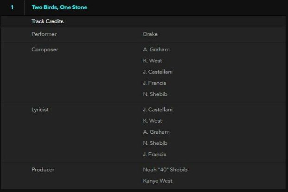Select composer N. Shebib
This screenshot has height=192, width=288.
(155, 94)
